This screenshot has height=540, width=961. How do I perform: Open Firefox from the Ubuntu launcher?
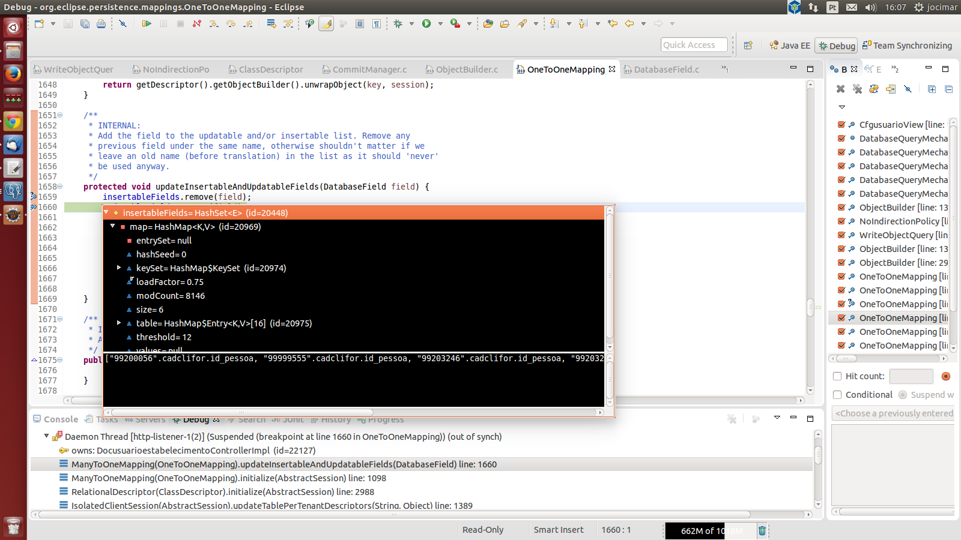13,74
